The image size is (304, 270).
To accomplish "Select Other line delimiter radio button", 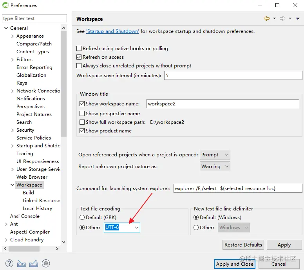I will (196, 227).
